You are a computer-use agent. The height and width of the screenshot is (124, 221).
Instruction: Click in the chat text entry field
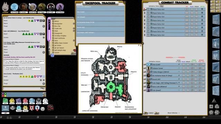pos(21,88)
